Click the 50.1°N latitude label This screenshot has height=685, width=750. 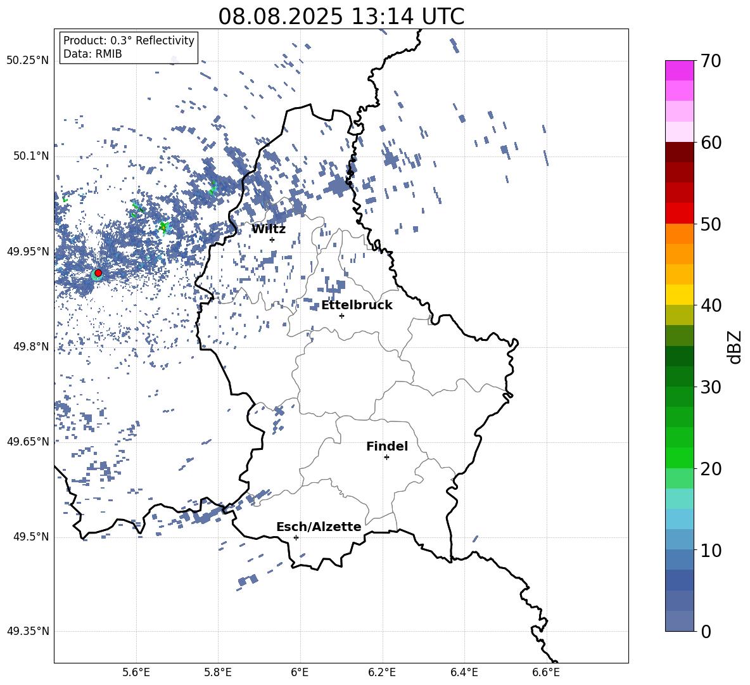coord(31,156)
